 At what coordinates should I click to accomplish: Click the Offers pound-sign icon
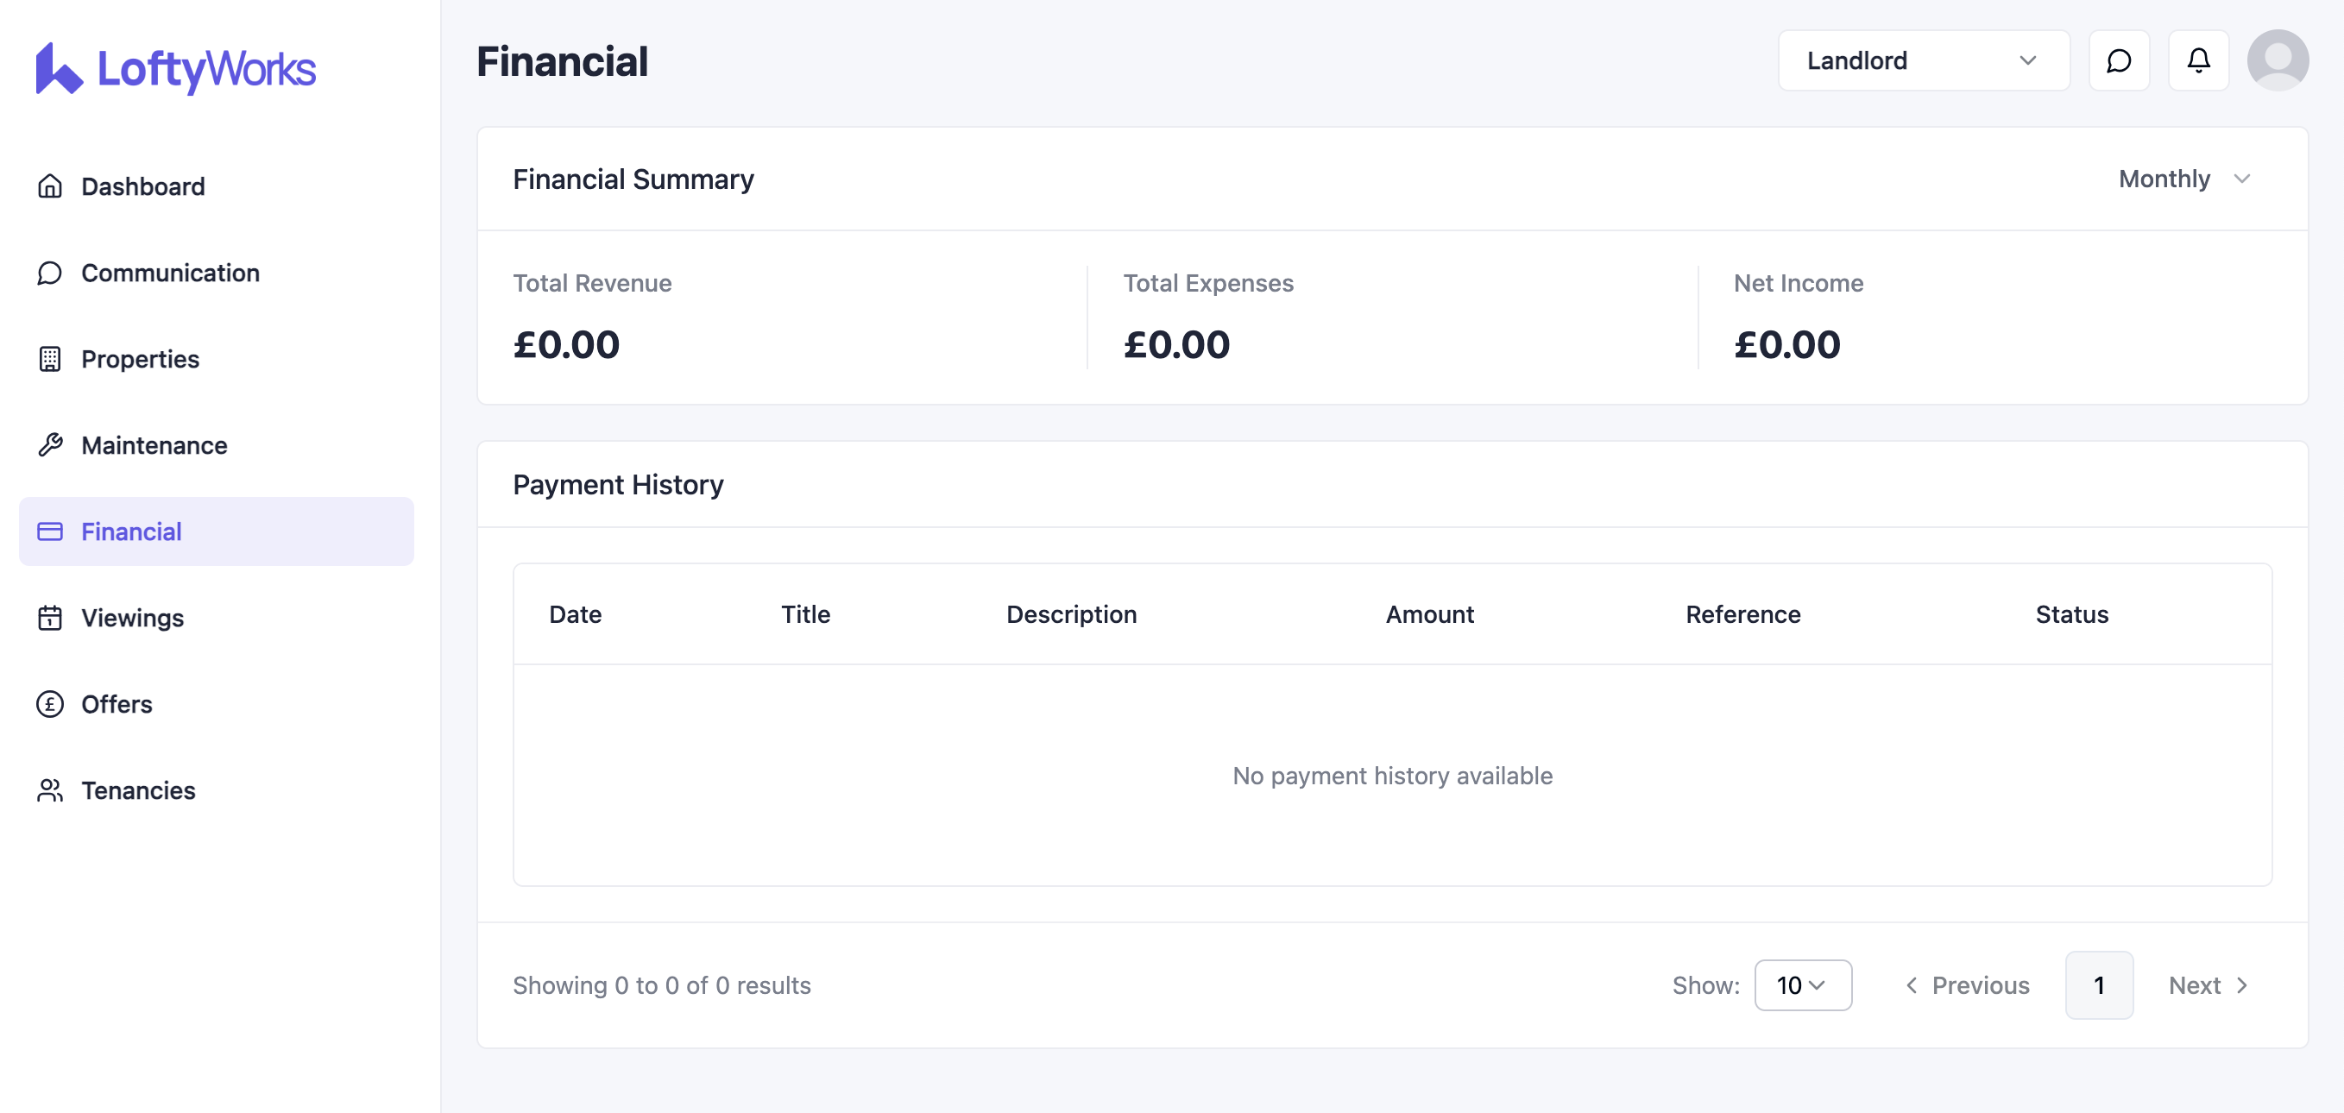point(50,704)
